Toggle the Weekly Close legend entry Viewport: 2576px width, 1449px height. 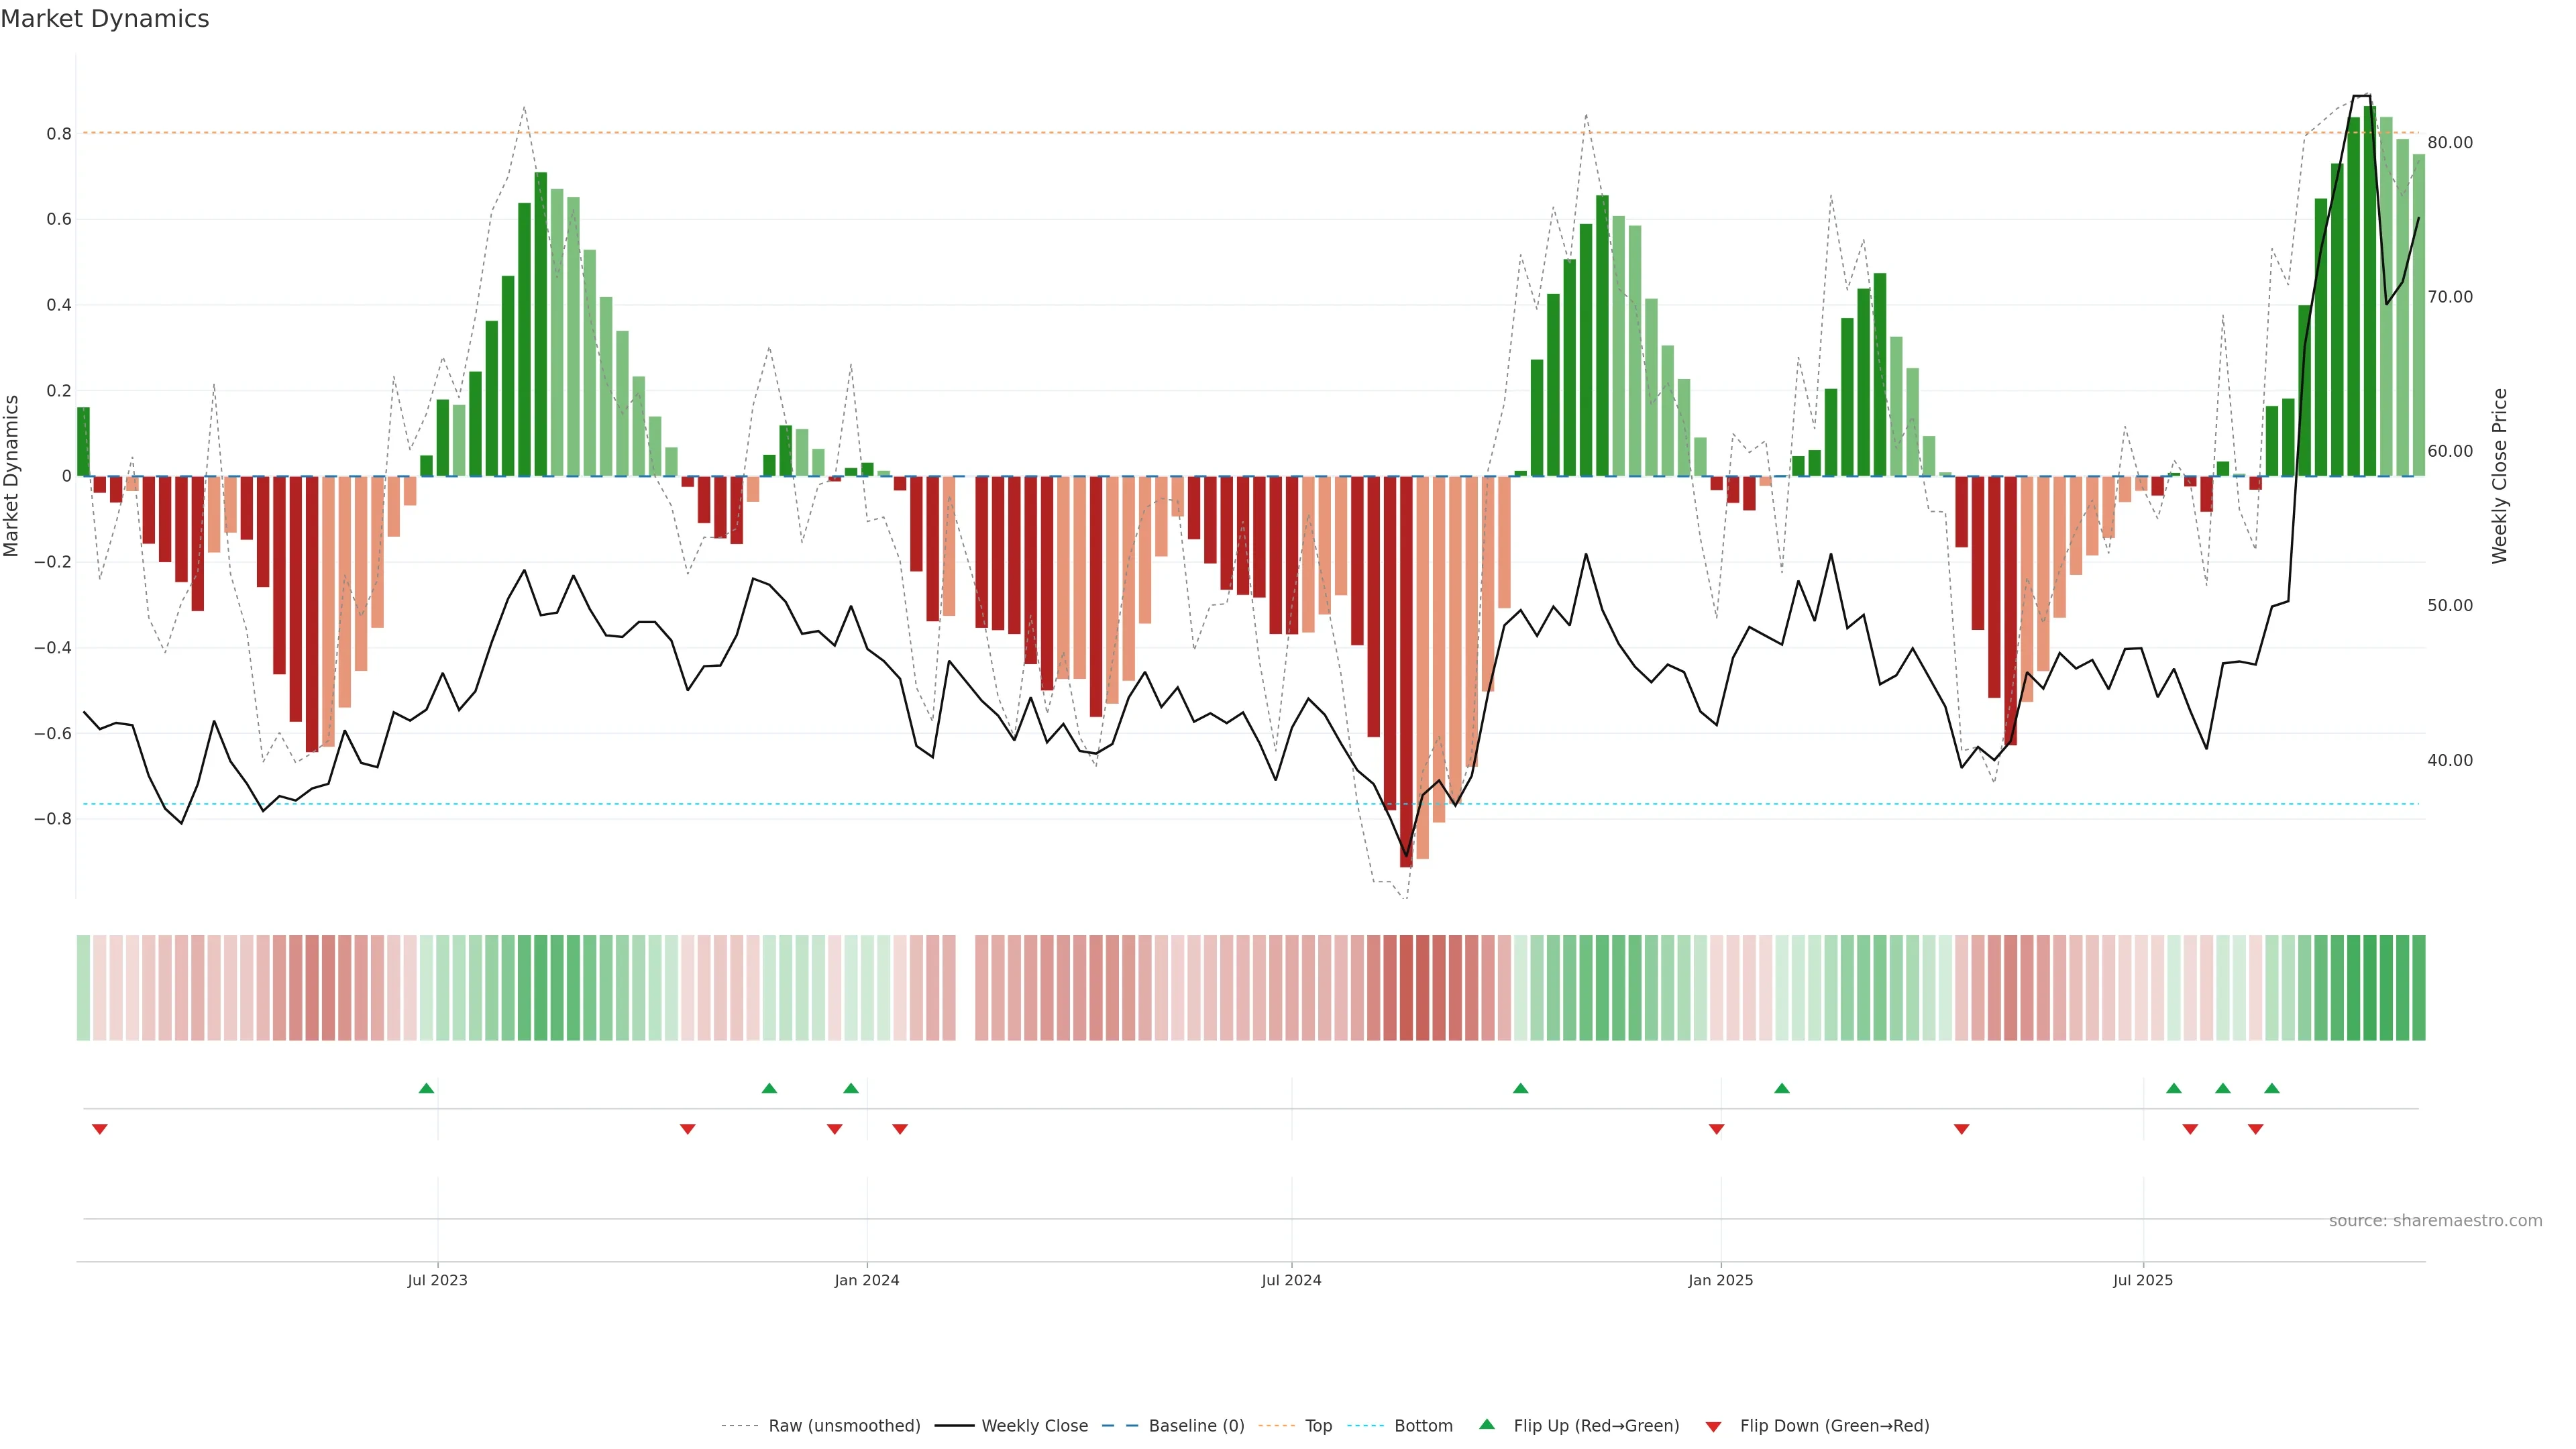coord(1034,1426)
